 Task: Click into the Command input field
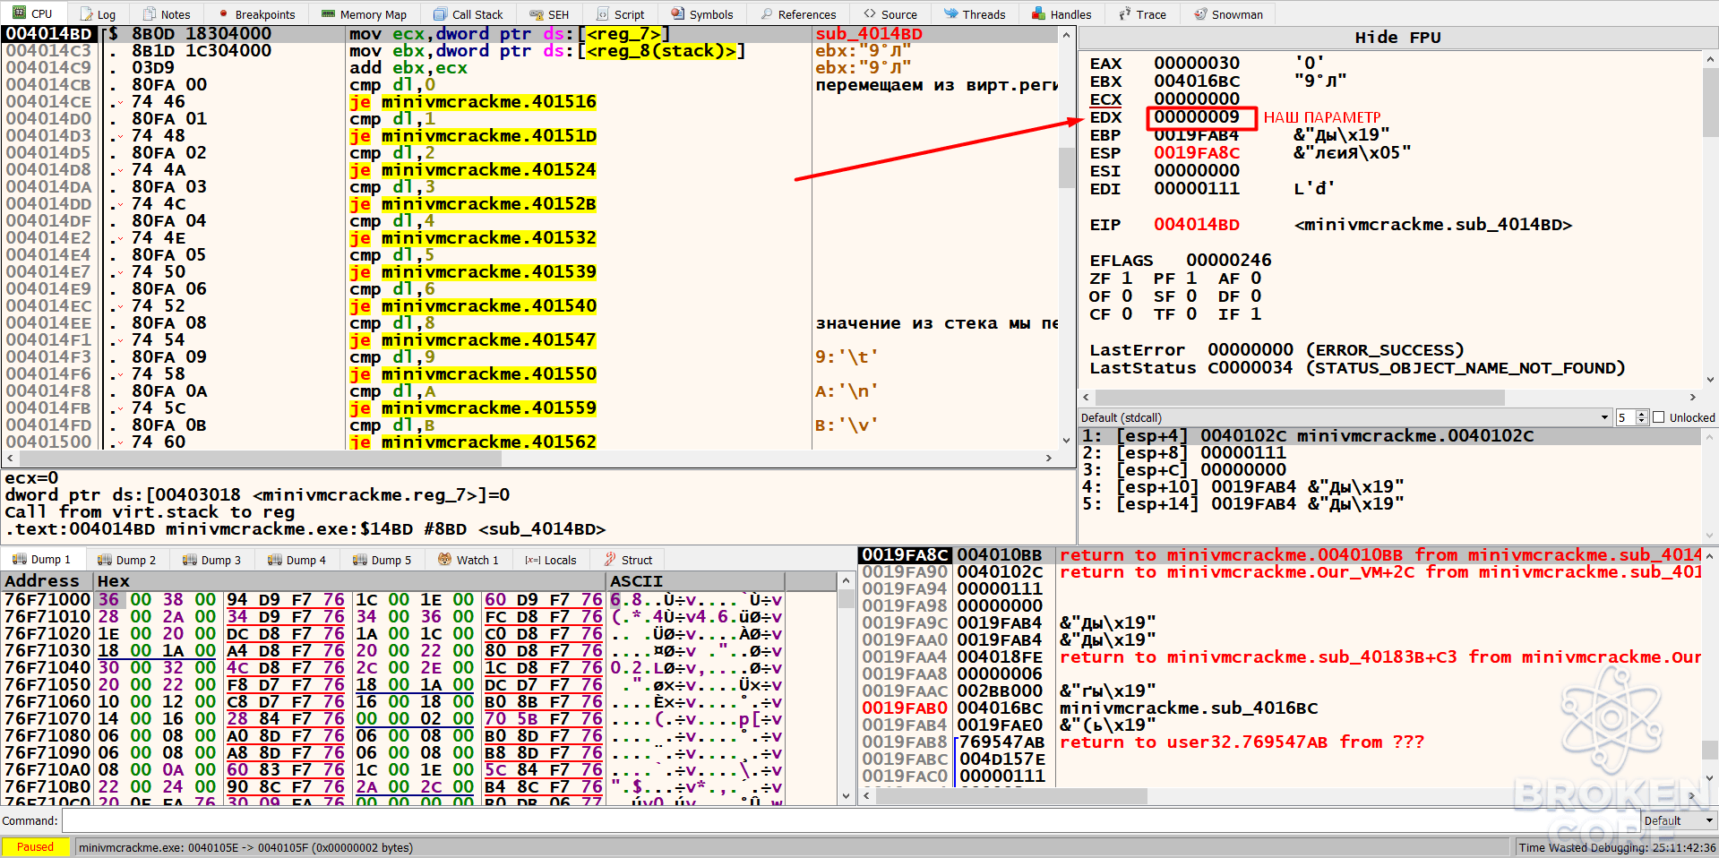click(x=849, y=820)
